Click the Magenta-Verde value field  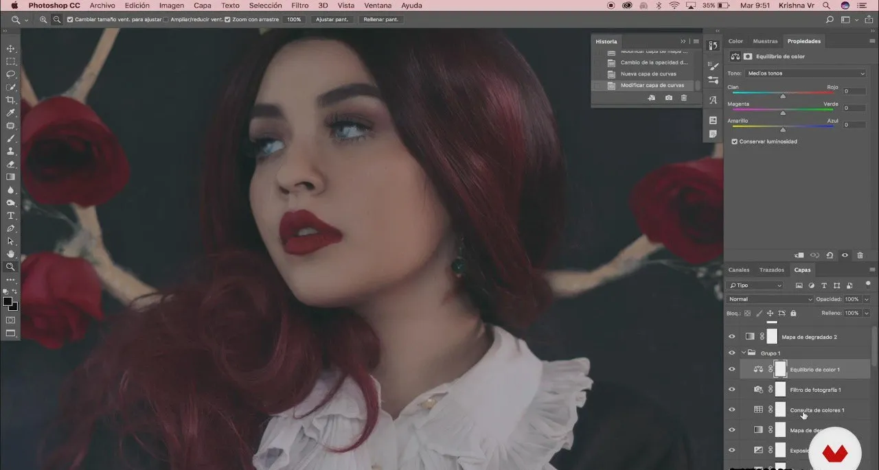click(x=854, y=108)
